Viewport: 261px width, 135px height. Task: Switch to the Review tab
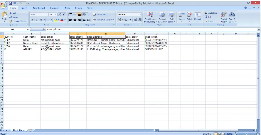[x=79, y=8]
